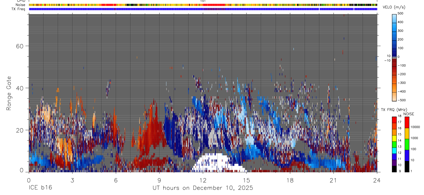Click the 'TX Freq' row label above the plot
Image resolution: width=424 pixels, height=195 pixels.
19,9
